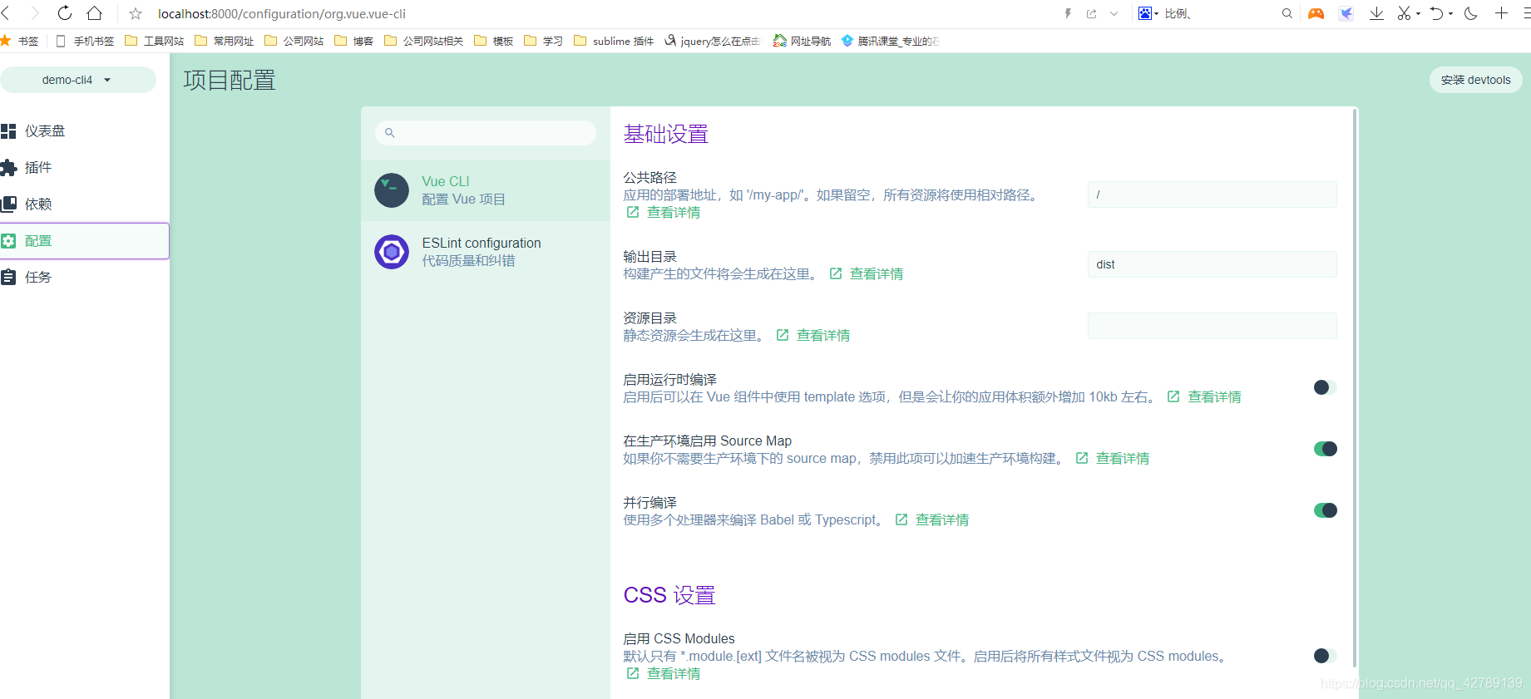
Task: Toggle night mode moon icon
Action: click(1471, 13)
